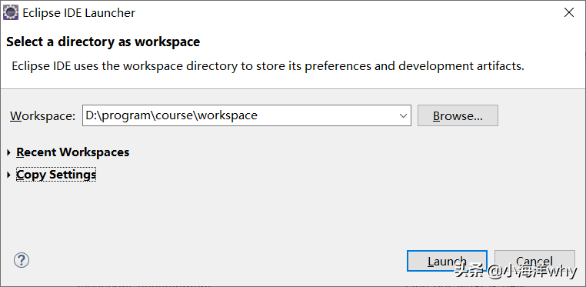This screenshot has height=287, width=586.
Task: Click the 'D:' drive letter in workspace path
Action: click(91, 115)
